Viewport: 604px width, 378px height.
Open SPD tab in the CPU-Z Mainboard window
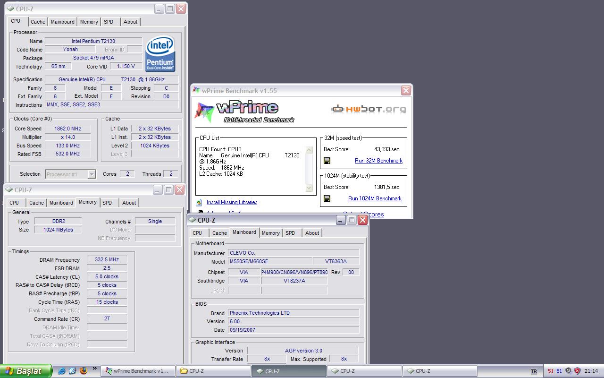coord(290,233)
